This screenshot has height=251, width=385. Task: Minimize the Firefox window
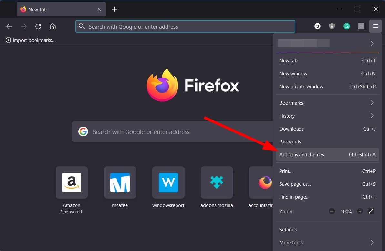(339, 9)
